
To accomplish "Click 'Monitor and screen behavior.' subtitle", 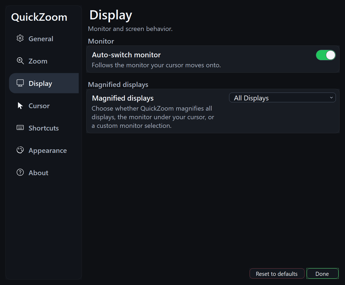I will tap(130, 29).
